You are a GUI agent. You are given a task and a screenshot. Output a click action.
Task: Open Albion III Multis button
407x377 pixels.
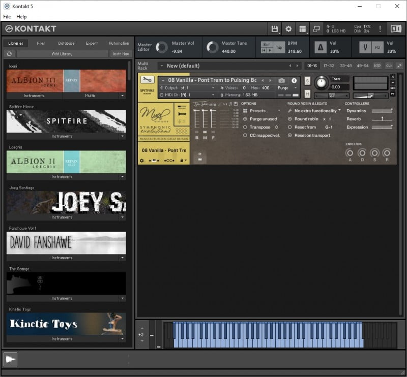pos(90,96)
